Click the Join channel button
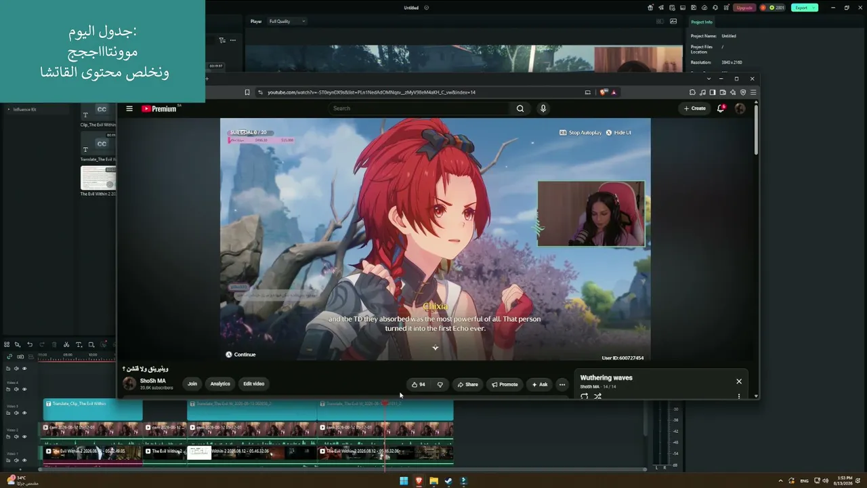The width and height of the screenshot is (867, 488). (x=192, y=384)
